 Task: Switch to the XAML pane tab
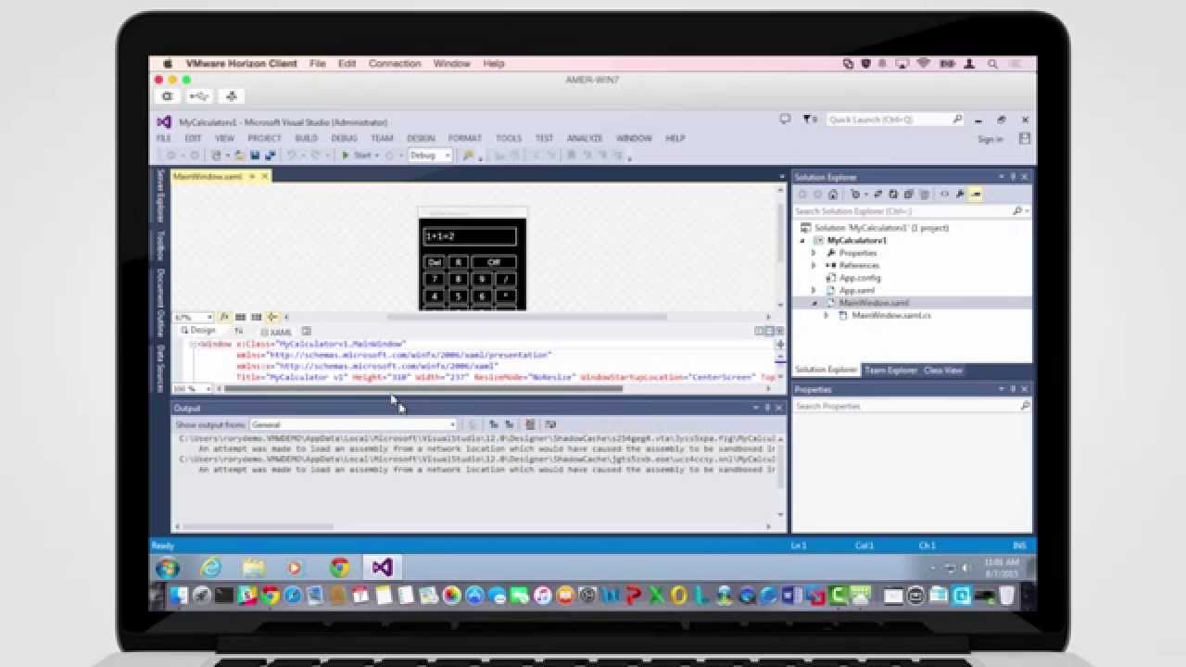pos(276,332)
